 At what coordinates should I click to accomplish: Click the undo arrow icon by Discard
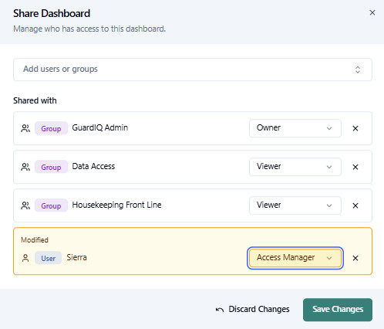tap(220, 310)
